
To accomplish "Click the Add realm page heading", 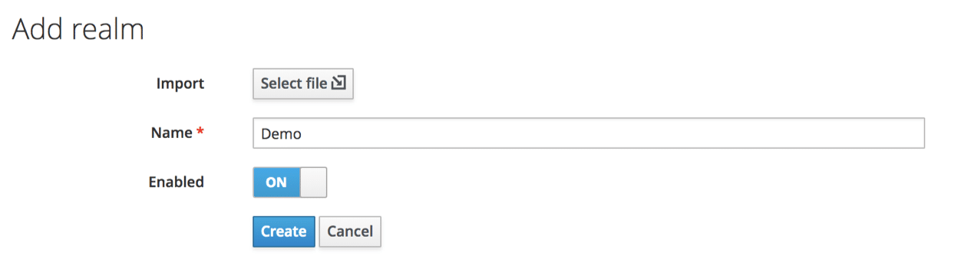I will pos(78,30).
